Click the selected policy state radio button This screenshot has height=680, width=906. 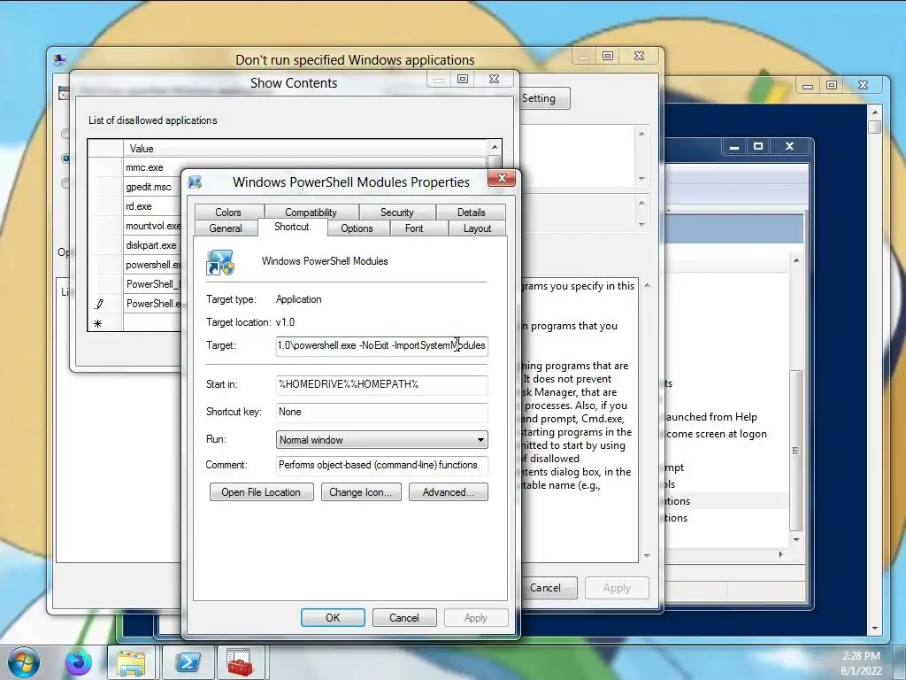[x=65, y=158]
